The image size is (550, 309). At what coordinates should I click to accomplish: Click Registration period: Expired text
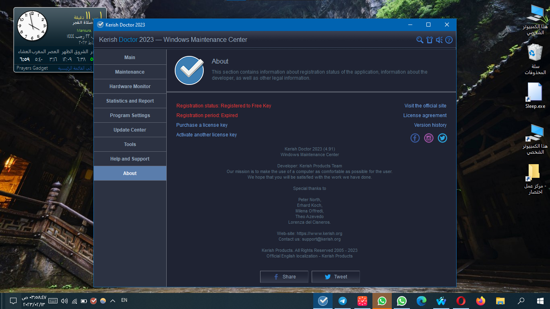pyautogui.click(x=207, y=115)
